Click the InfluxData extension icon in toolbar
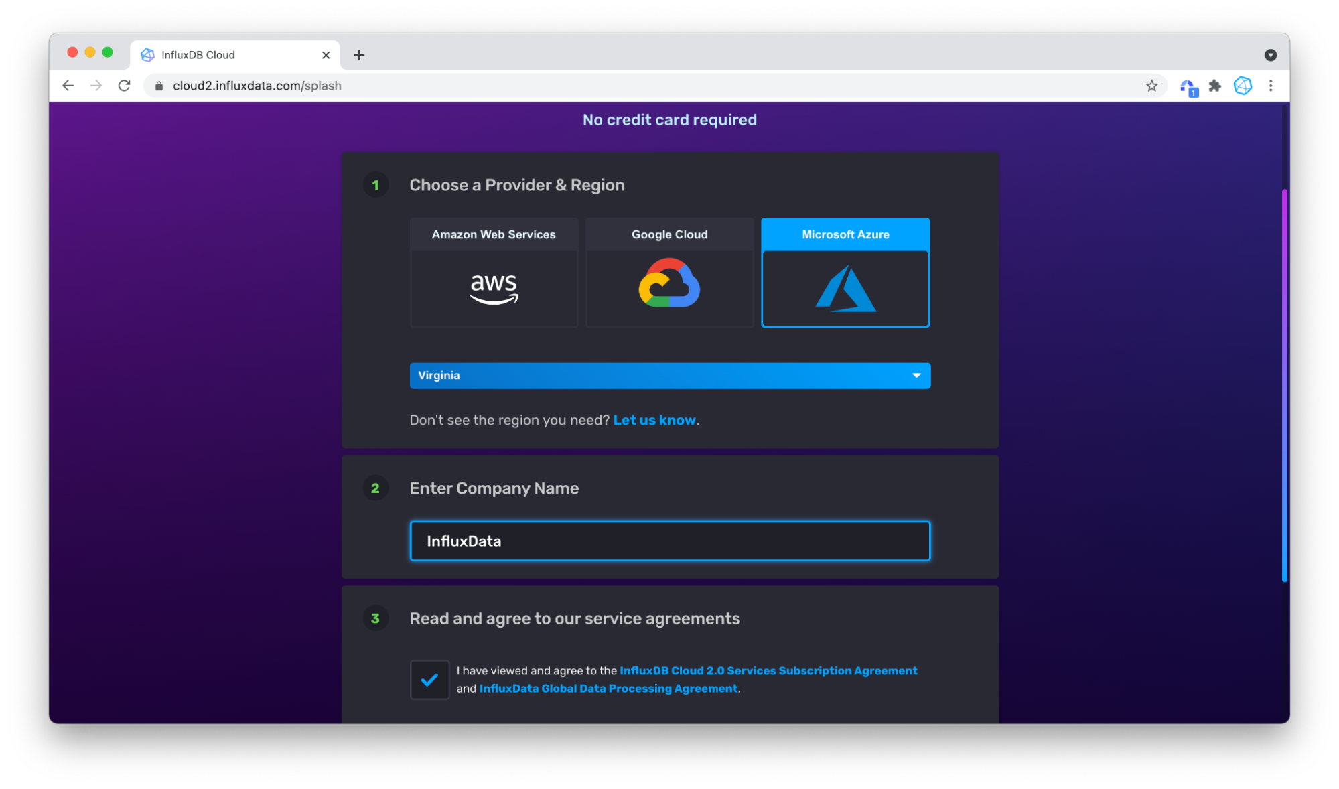Image resolution: width=1339 pixels, height=789 pixels. [x=1243, y=86]
